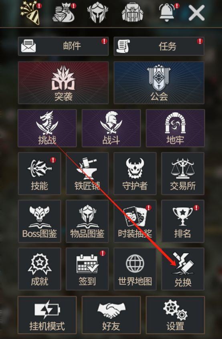Open the 技能 skills menu
222x339 pixels.
pos(40,174)
